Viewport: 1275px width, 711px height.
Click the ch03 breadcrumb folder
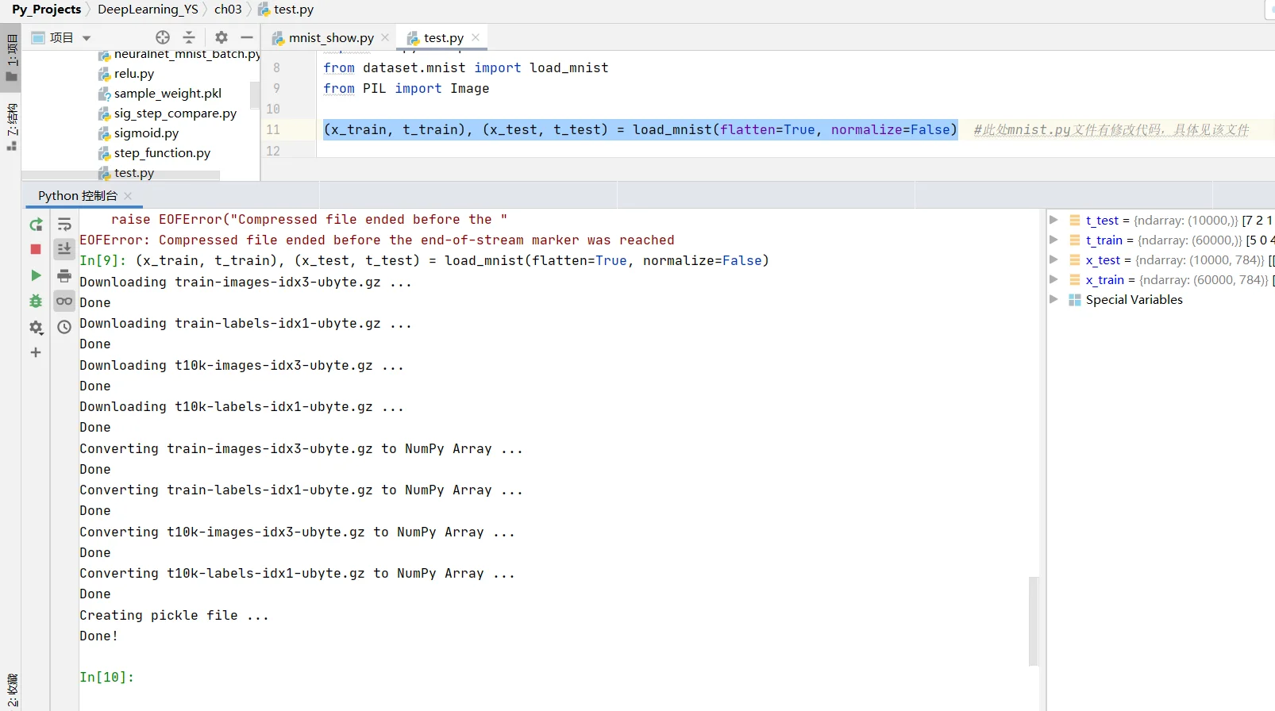click(228, 10)
